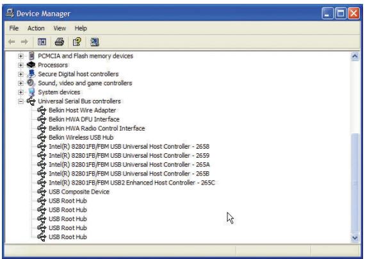
Task: Select Belkin Host Wire Adapter text
Action: pos(82,110)
